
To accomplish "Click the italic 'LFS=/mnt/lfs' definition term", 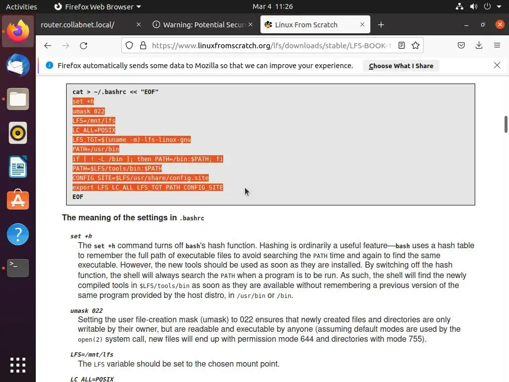I will (x=92, y=354).
